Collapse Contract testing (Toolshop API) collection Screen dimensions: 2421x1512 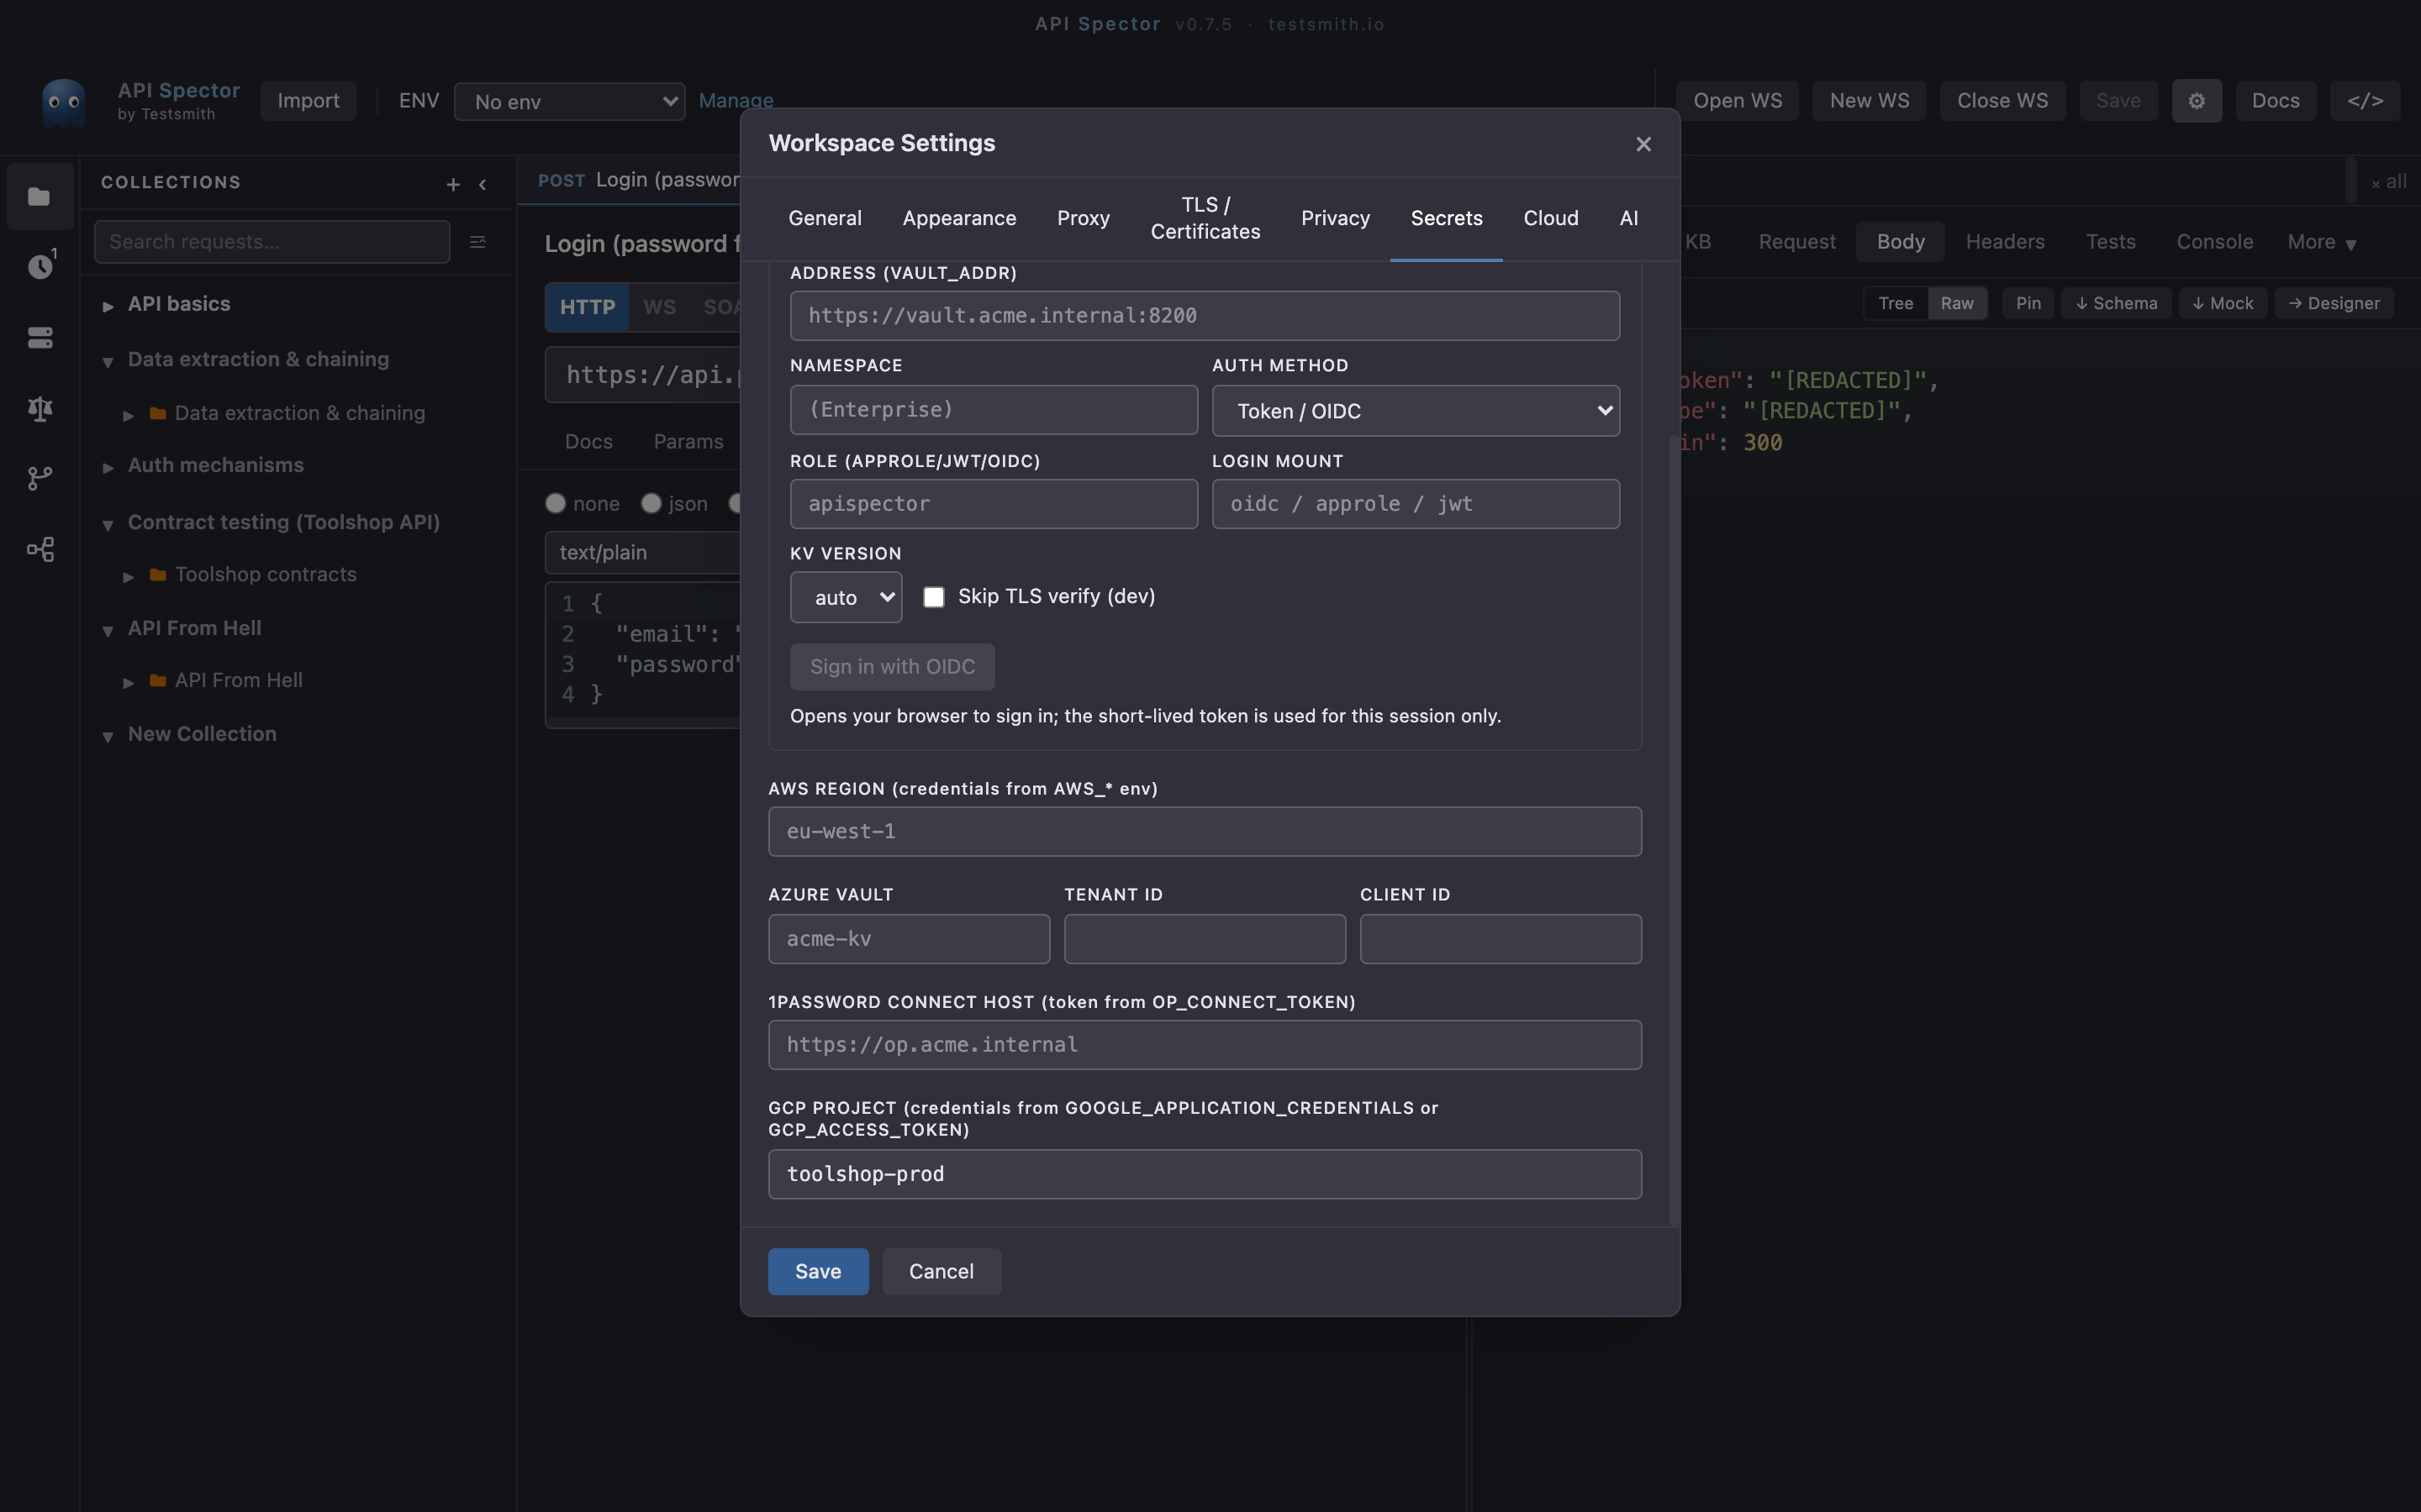[x=108, y=524]
